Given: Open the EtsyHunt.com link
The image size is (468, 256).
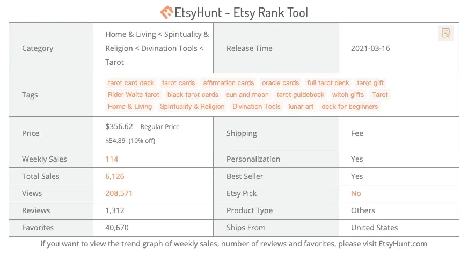Looking at the screenshot, I should point(403,244).
